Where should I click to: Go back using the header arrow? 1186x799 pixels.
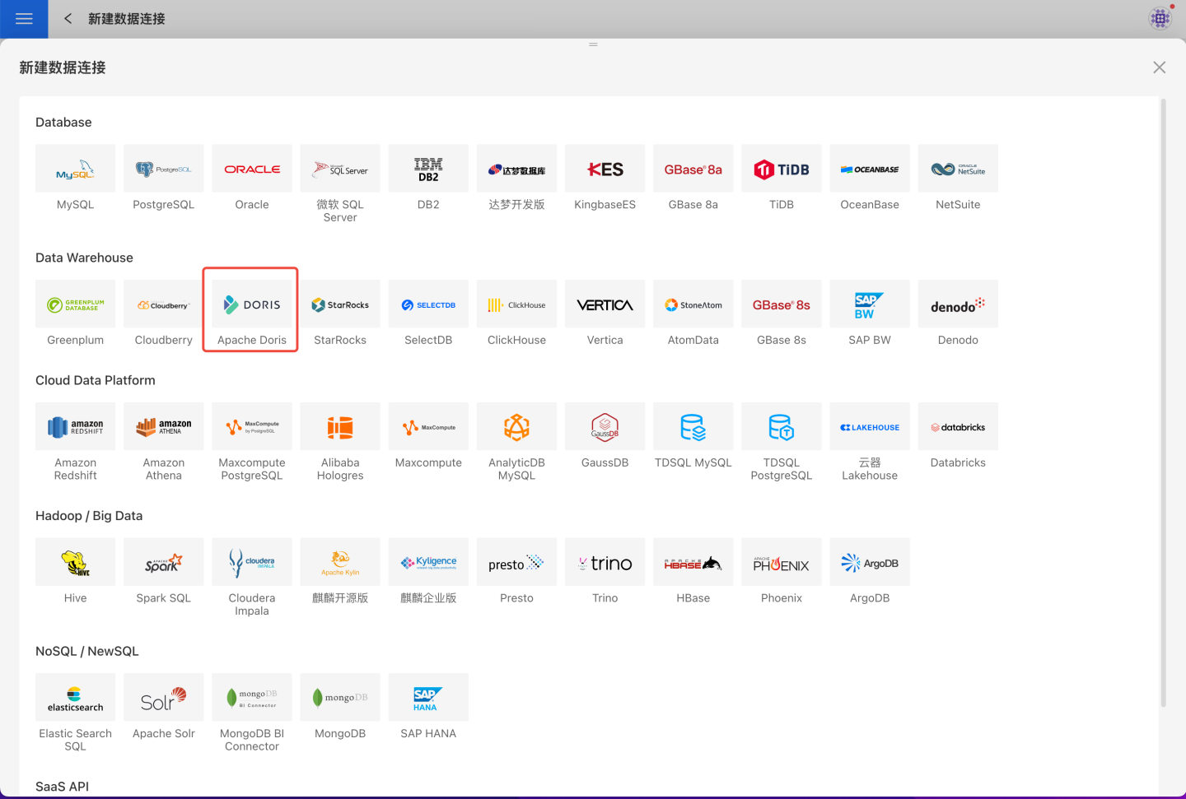[68, 19]
